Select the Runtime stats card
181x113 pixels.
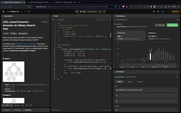click(130, 36)
